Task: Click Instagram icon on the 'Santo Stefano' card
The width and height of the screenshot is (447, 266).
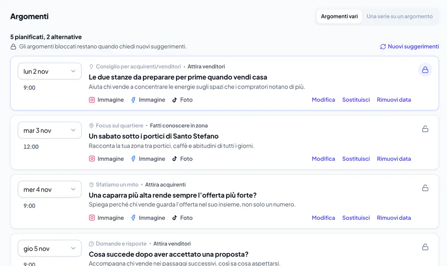Action: [x=92, y=159]
